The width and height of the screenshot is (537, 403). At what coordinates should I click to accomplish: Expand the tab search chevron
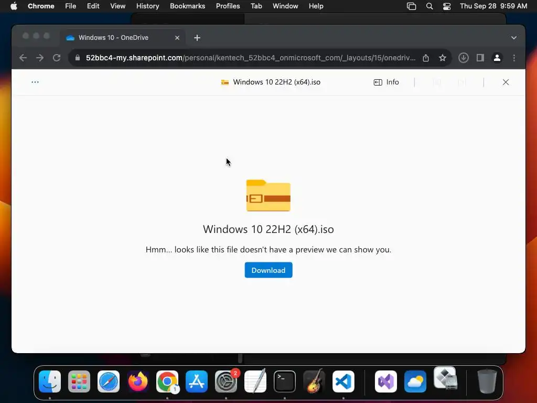[x=514, y=38]
